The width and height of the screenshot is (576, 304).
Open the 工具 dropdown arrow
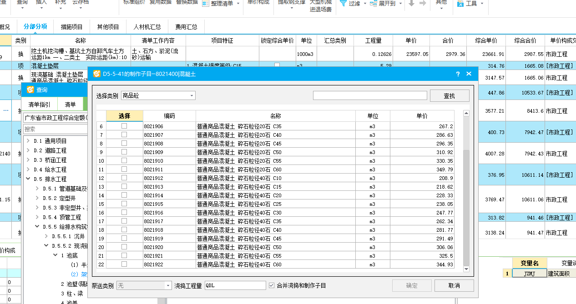click(481, 4)
